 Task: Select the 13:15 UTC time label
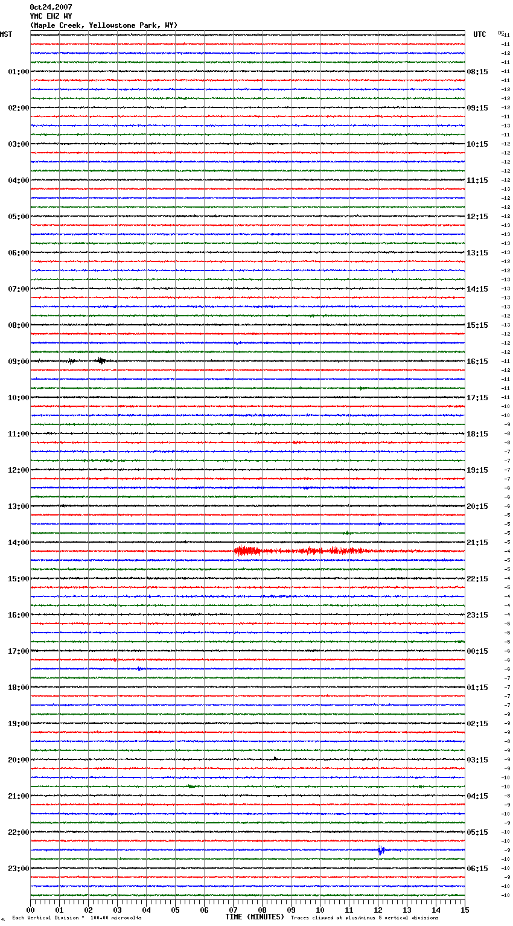click(477, 253)
